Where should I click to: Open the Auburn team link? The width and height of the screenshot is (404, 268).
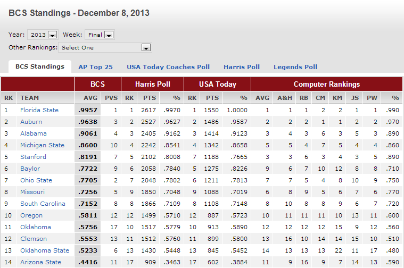pyautogui.click(x=31, y=122)
